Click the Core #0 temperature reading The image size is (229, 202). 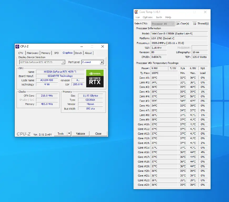coord(164,78)
